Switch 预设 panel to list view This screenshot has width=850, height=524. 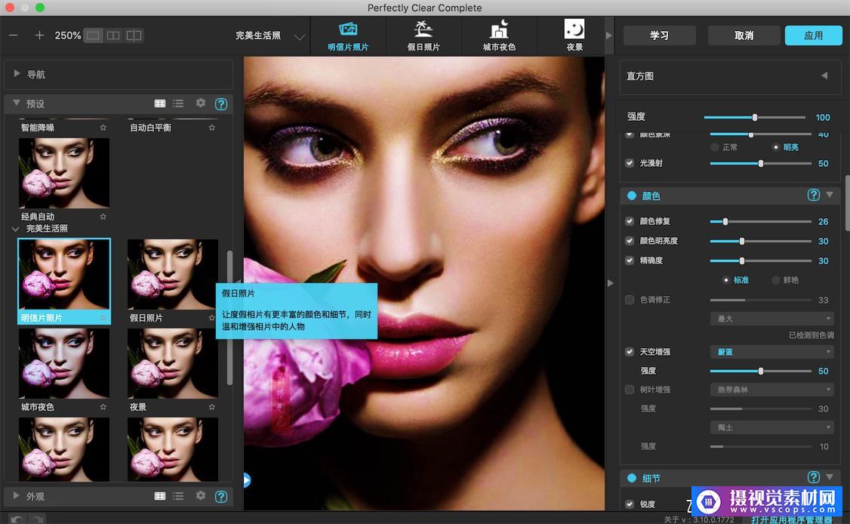click(178, 103)
